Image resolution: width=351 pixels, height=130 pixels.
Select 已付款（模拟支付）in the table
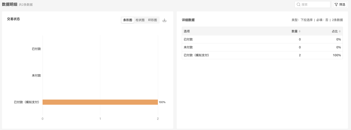click(196, 55)
